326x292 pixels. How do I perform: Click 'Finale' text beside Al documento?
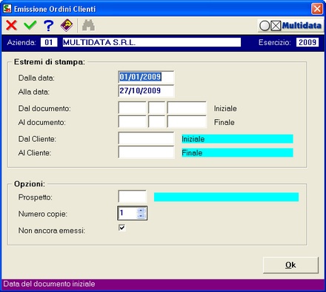pos(224,122)
